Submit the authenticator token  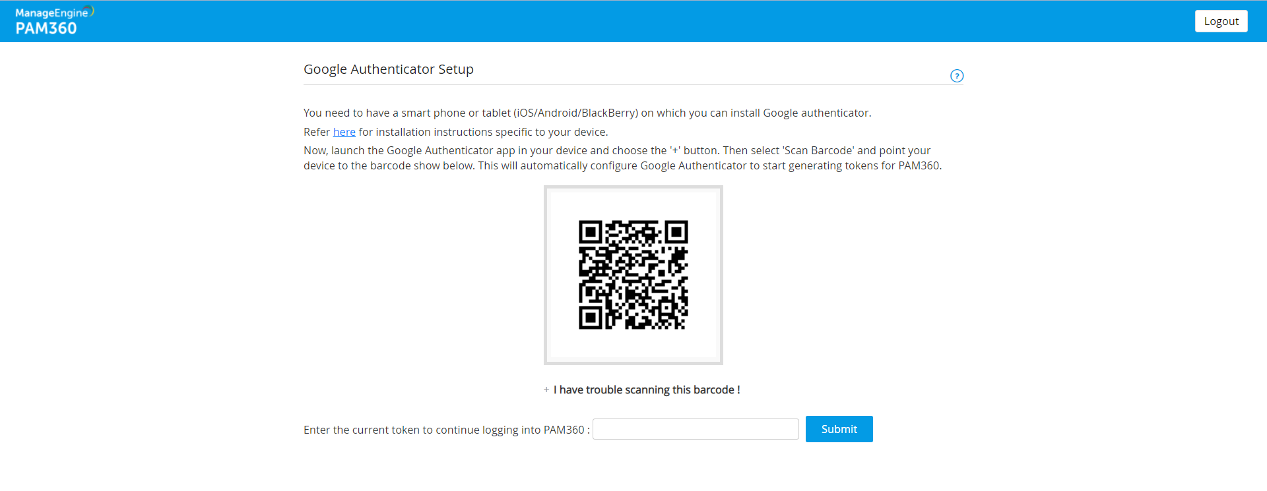(x=839, y=429)
